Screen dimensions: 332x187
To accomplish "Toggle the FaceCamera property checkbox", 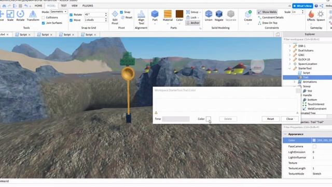I will click(314, 146).
